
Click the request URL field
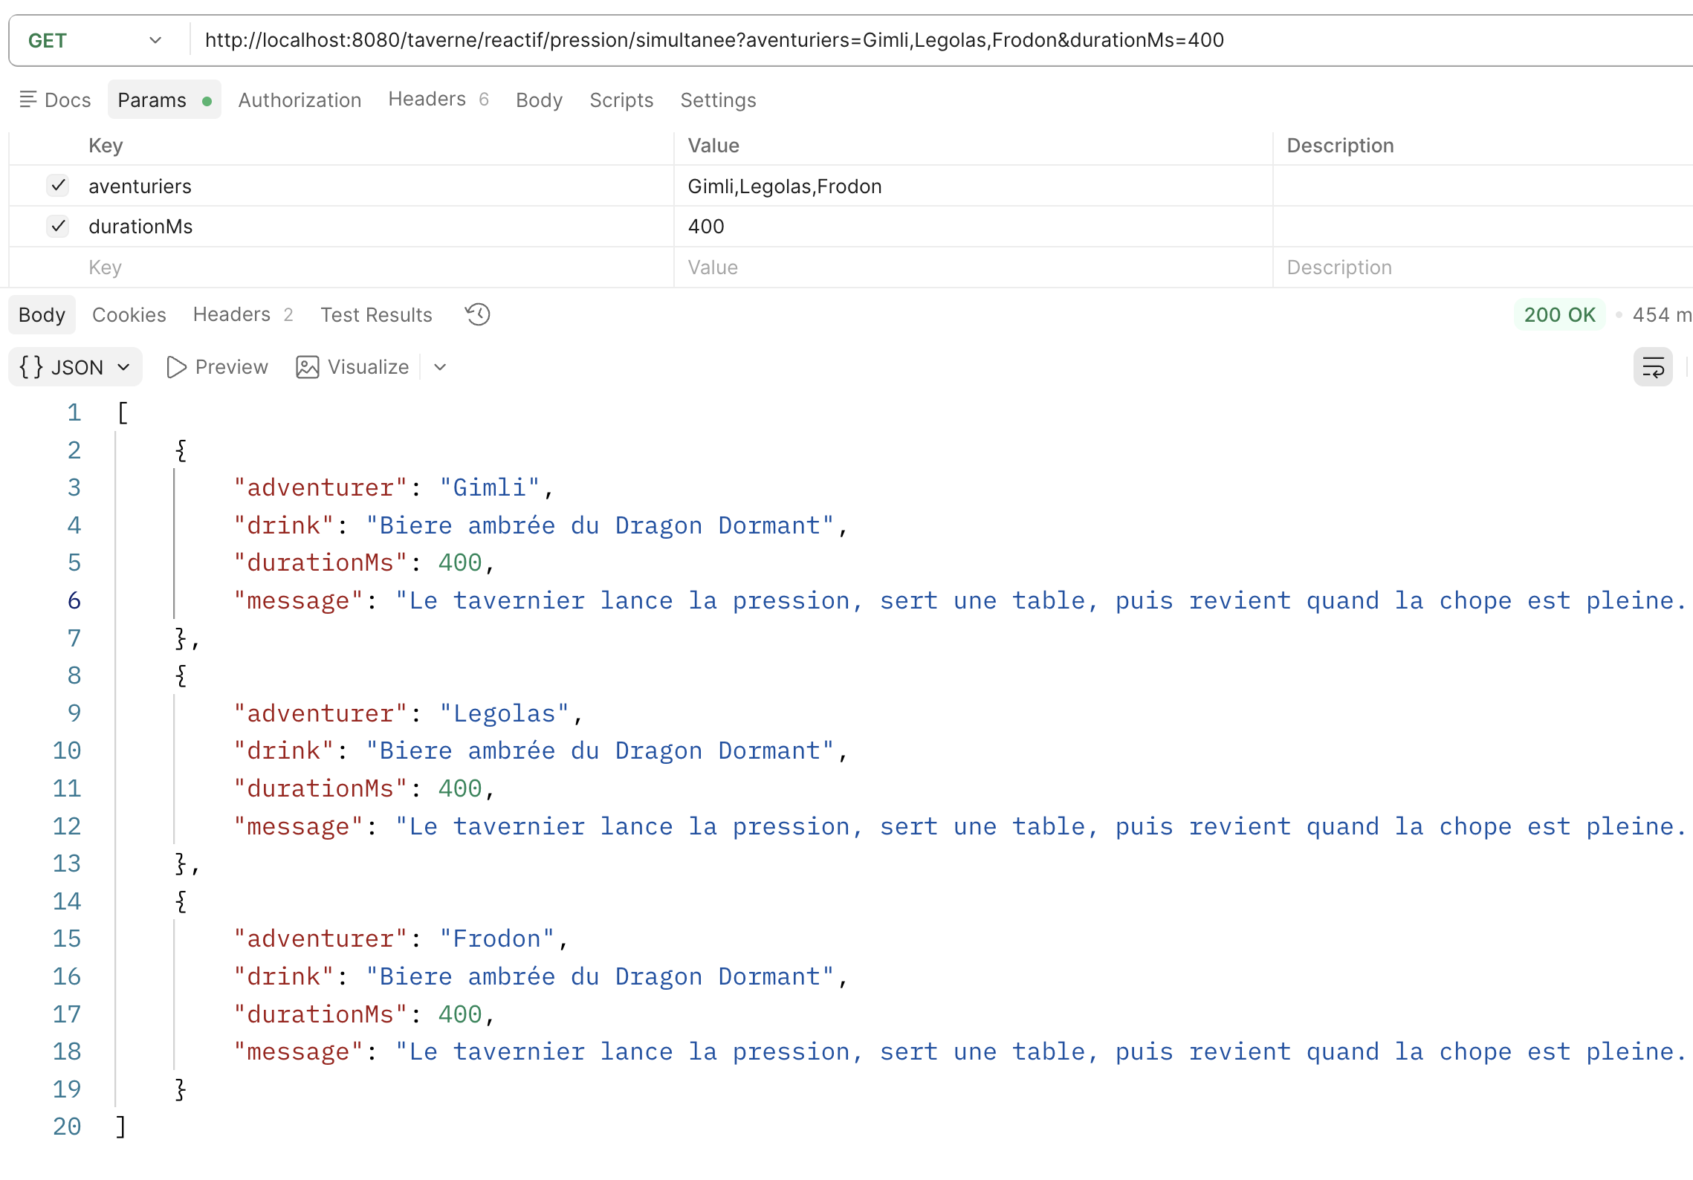pos(941,40)
